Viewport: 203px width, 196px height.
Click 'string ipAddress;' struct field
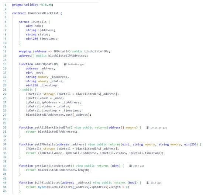tap(40, 30)
